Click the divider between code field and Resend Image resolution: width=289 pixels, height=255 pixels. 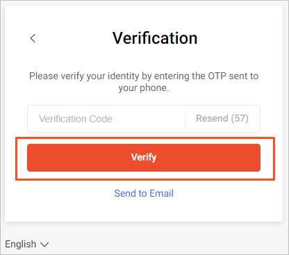[x=185, y=119]
